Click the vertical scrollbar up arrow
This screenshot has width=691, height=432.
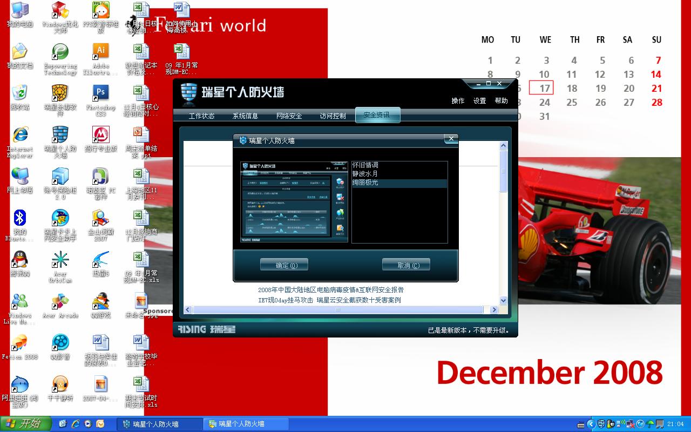pos(503,146)
